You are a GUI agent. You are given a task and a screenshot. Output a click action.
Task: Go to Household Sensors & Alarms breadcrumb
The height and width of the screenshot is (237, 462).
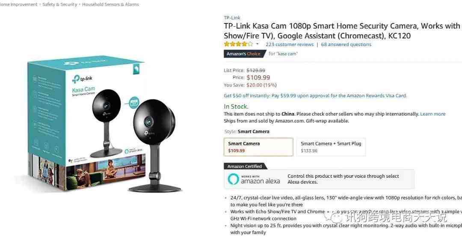(110, 4)
